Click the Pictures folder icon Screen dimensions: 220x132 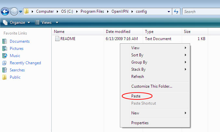[x=5, y=49]
